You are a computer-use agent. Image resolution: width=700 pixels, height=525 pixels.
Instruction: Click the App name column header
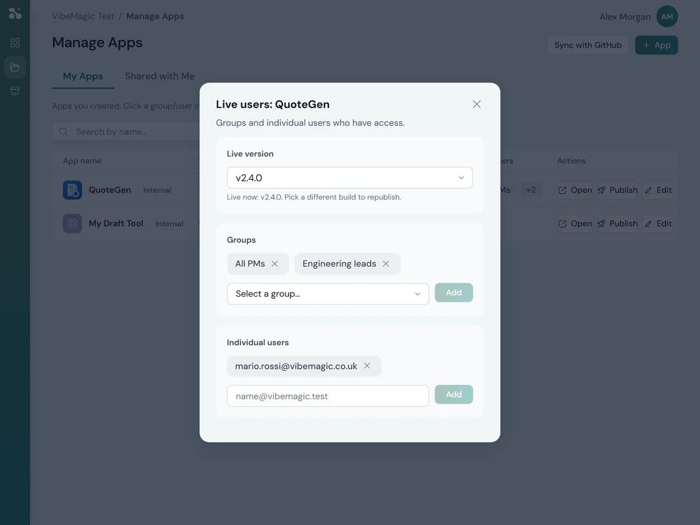(x=82, y=161)
